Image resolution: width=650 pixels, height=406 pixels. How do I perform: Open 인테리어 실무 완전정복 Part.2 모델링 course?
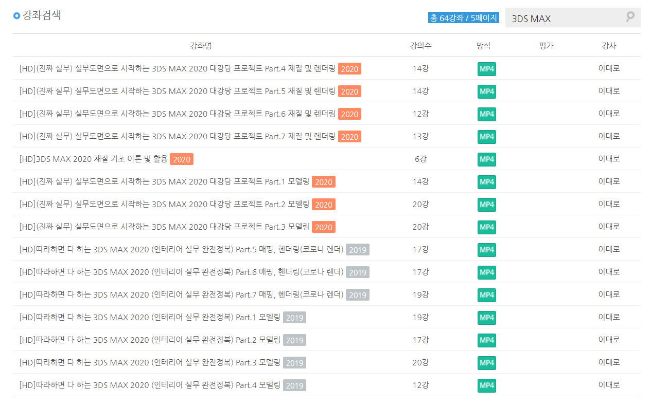click(150, 340)
